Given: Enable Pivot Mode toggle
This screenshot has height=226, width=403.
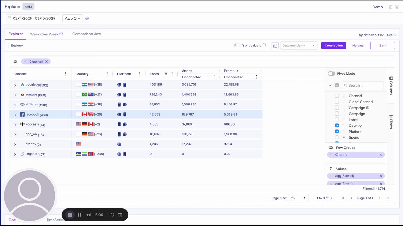Looking at the screenshot, I should [x=331, y=73].
